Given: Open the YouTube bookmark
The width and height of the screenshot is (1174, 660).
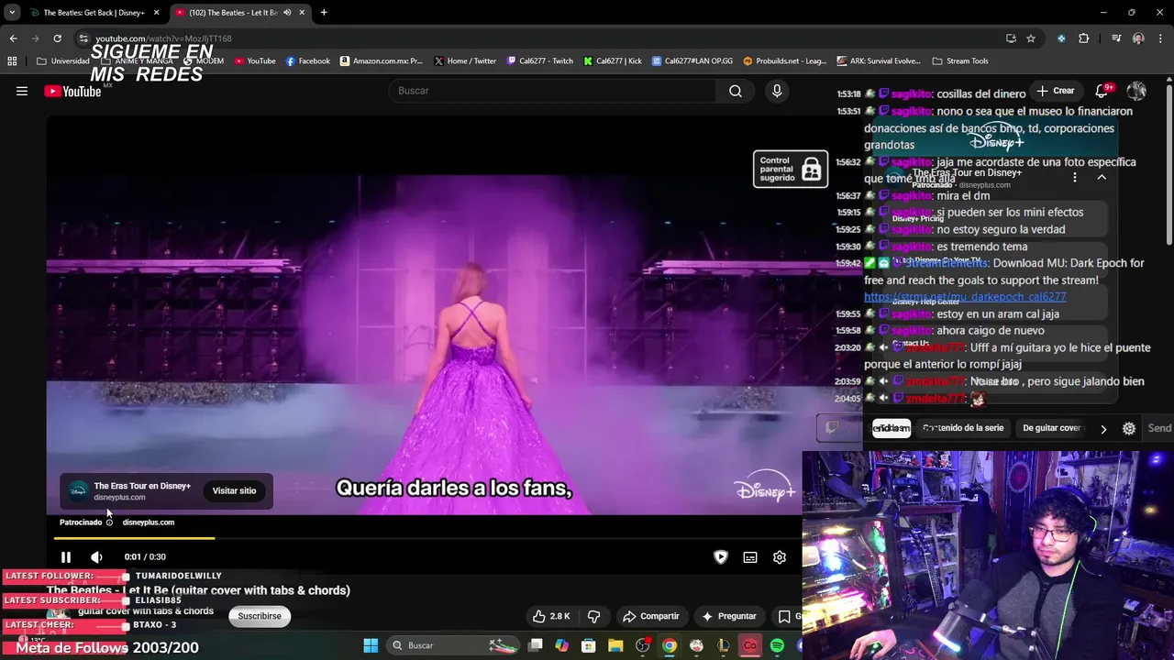Looking at the screenshot, I should click(255, 61).
